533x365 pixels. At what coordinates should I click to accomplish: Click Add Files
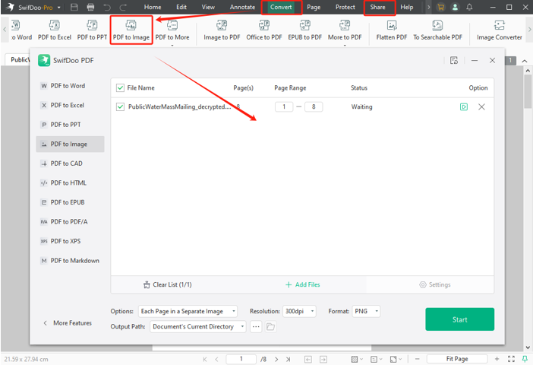point(302,284)
